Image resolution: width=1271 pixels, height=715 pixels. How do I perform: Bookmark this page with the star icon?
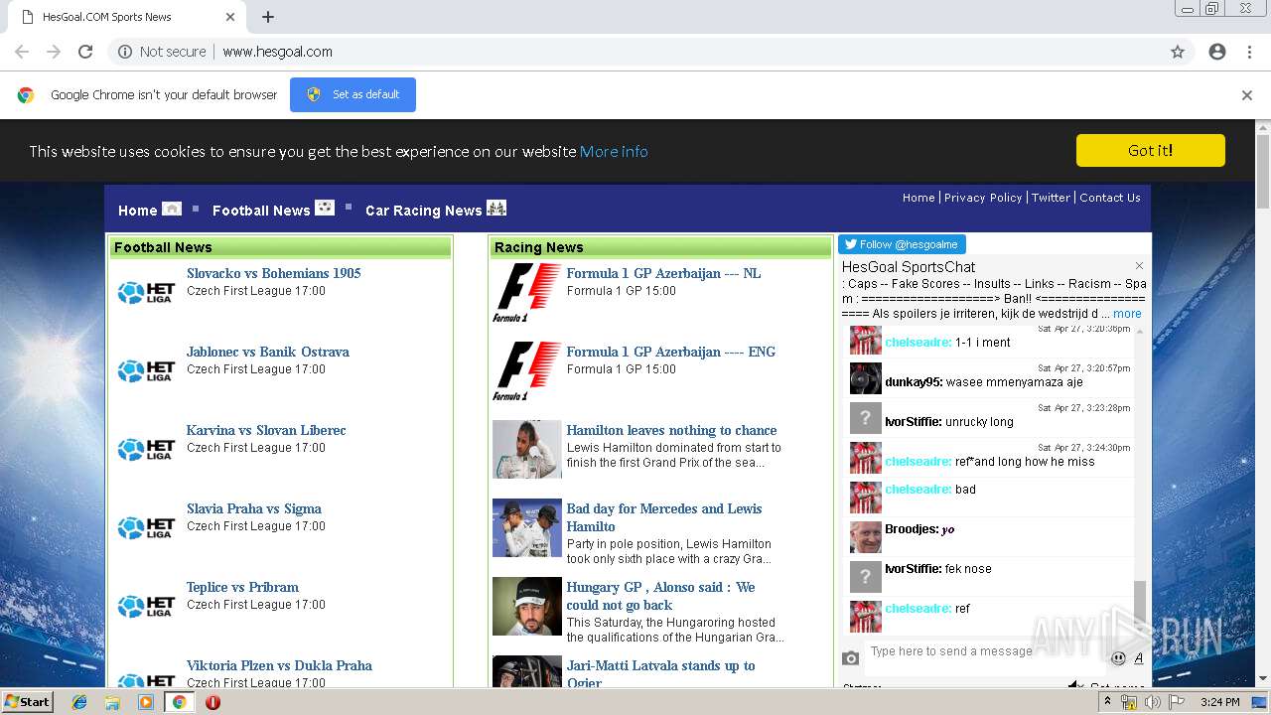1178,52
